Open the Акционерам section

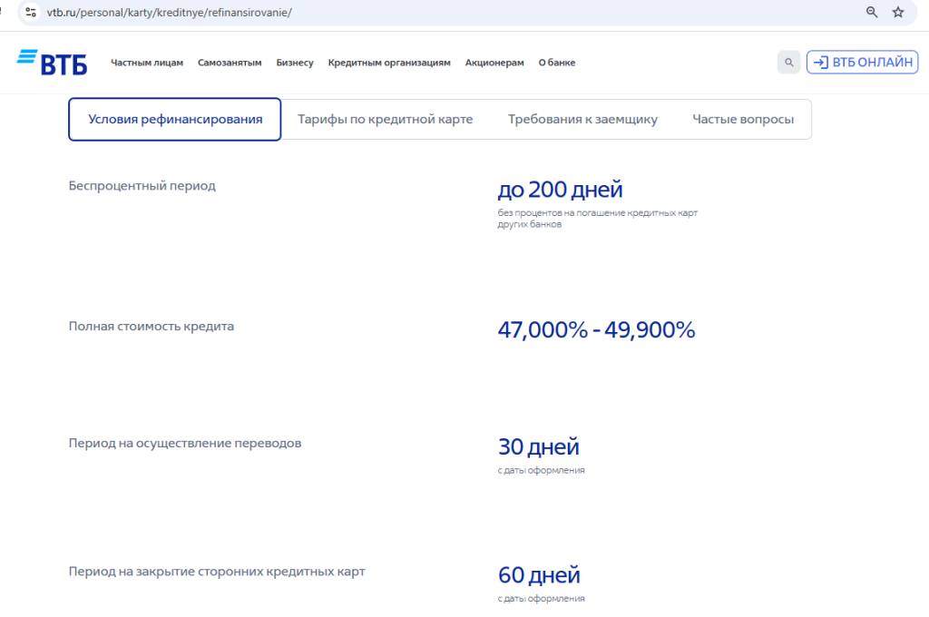tap(494, 63)
